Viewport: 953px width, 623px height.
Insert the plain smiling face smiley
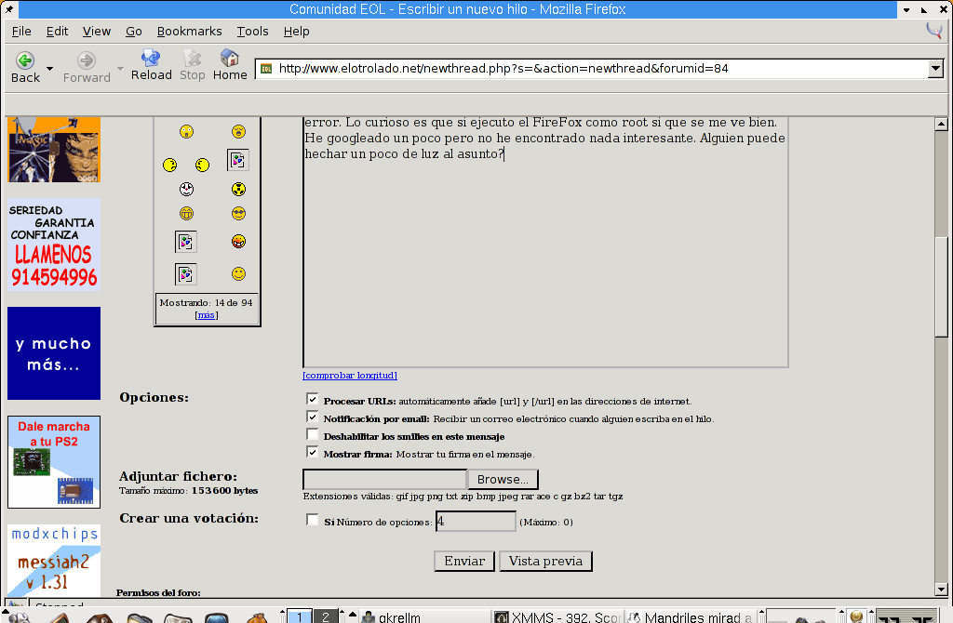coord(238,274)
